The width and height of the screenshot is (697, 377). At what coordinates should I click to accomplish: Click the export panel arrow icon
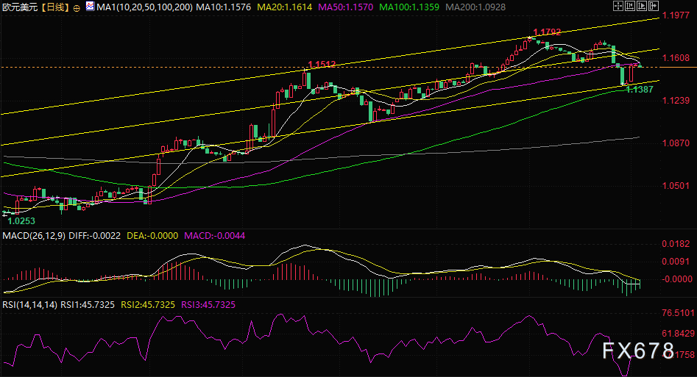coord(654,6)
